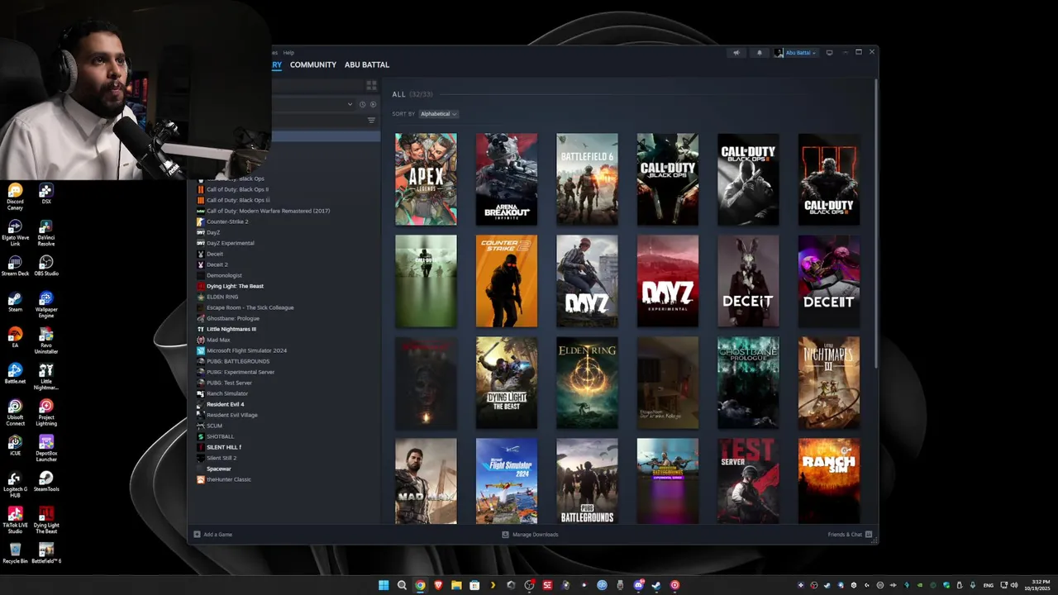The height and width of the screenshot is (595, 1058).
Task: Change the Alphabetical sort dropdown
Action: pyautogui.click(x=438, y=114)
